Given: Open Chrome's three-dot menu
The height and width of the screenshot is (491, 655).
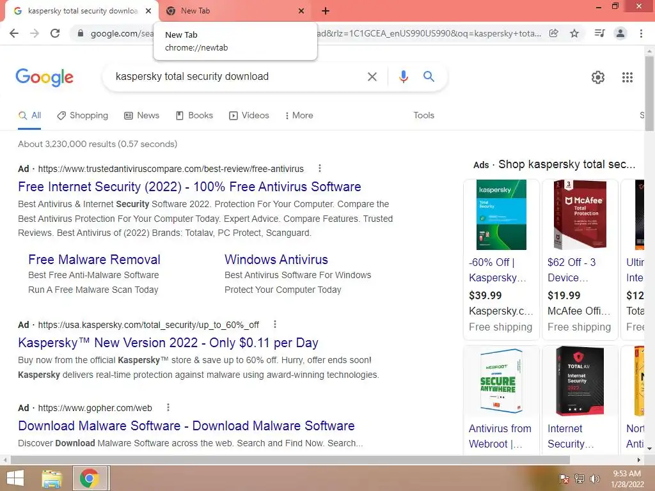Looking at the screenshot, I should click(641, 33).
